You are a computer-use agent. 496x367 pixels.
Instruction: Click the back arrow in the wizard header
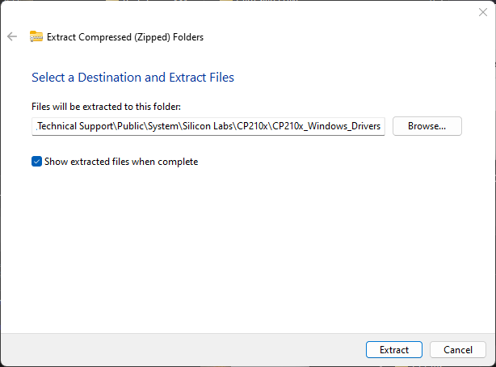pos(12,36)
